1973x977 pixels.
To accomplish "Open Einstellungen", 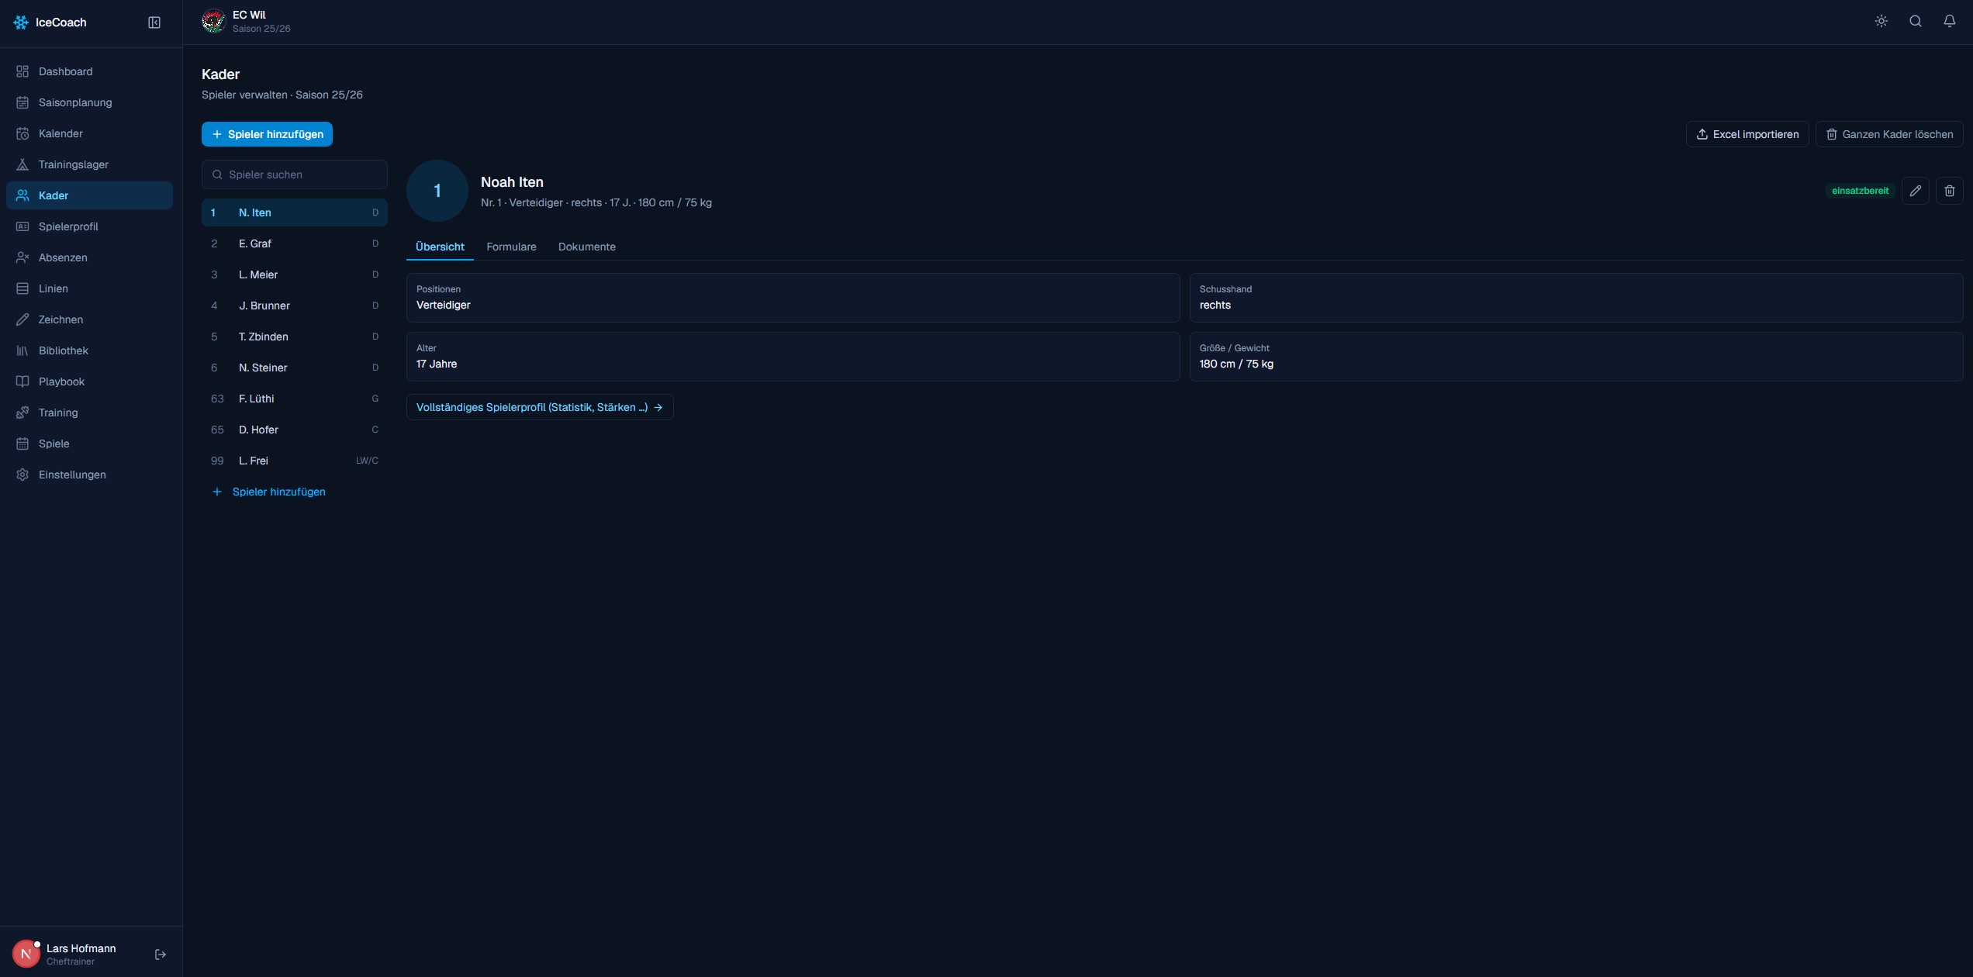I will click(x=89, y=475).
